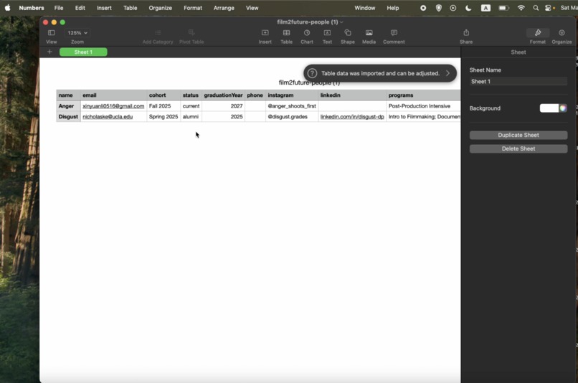Click the Background white color well
Viewport: 578px width, 383px height.
[x=549, y=108]
